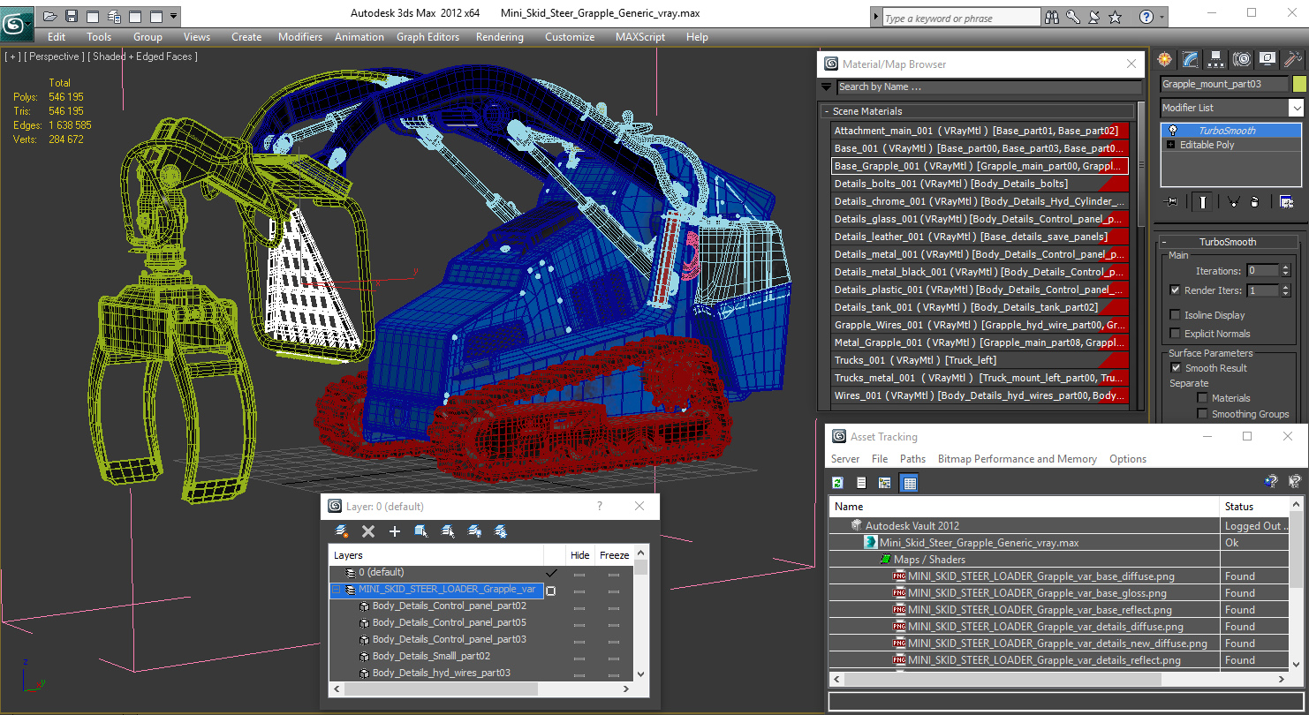Toggle Smooth Result checkbox
This screenshot has width=1309, height=715.
[x=1176, y=368]
